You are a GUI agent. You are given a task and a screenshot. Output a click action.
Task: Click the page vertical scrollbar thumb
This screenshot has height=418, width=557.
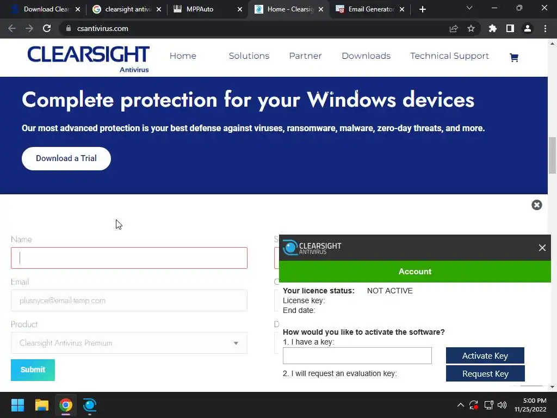(x=552, y=155)
